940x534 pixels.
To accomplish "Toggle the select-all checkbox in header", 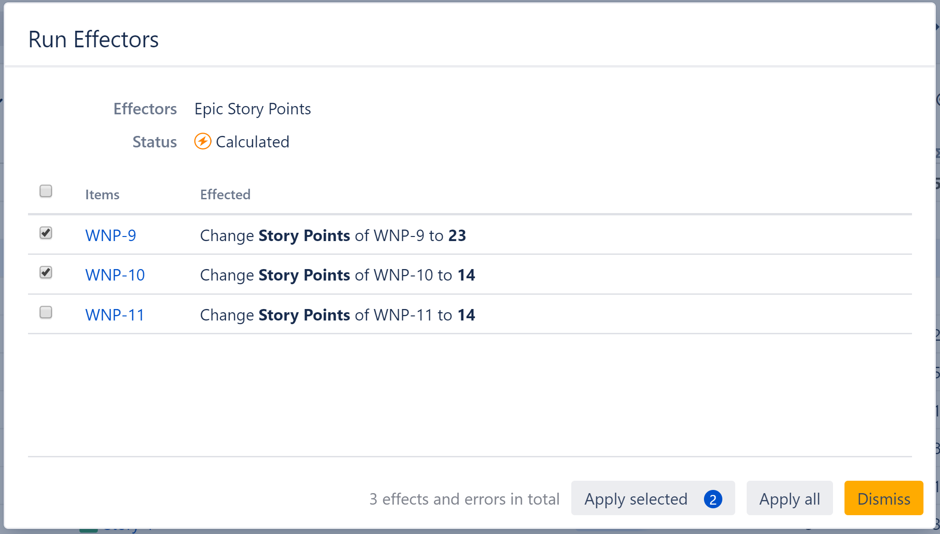I will point(45,191).
